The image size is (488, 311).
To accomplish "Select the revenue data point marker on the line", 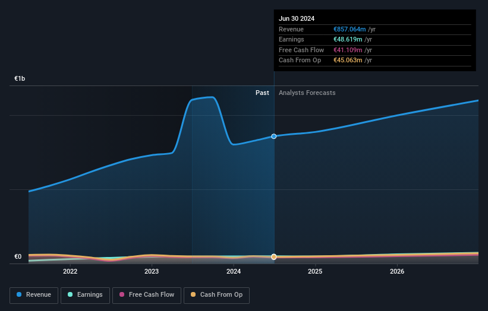I will pyautogui.click(x=274, y=137).
